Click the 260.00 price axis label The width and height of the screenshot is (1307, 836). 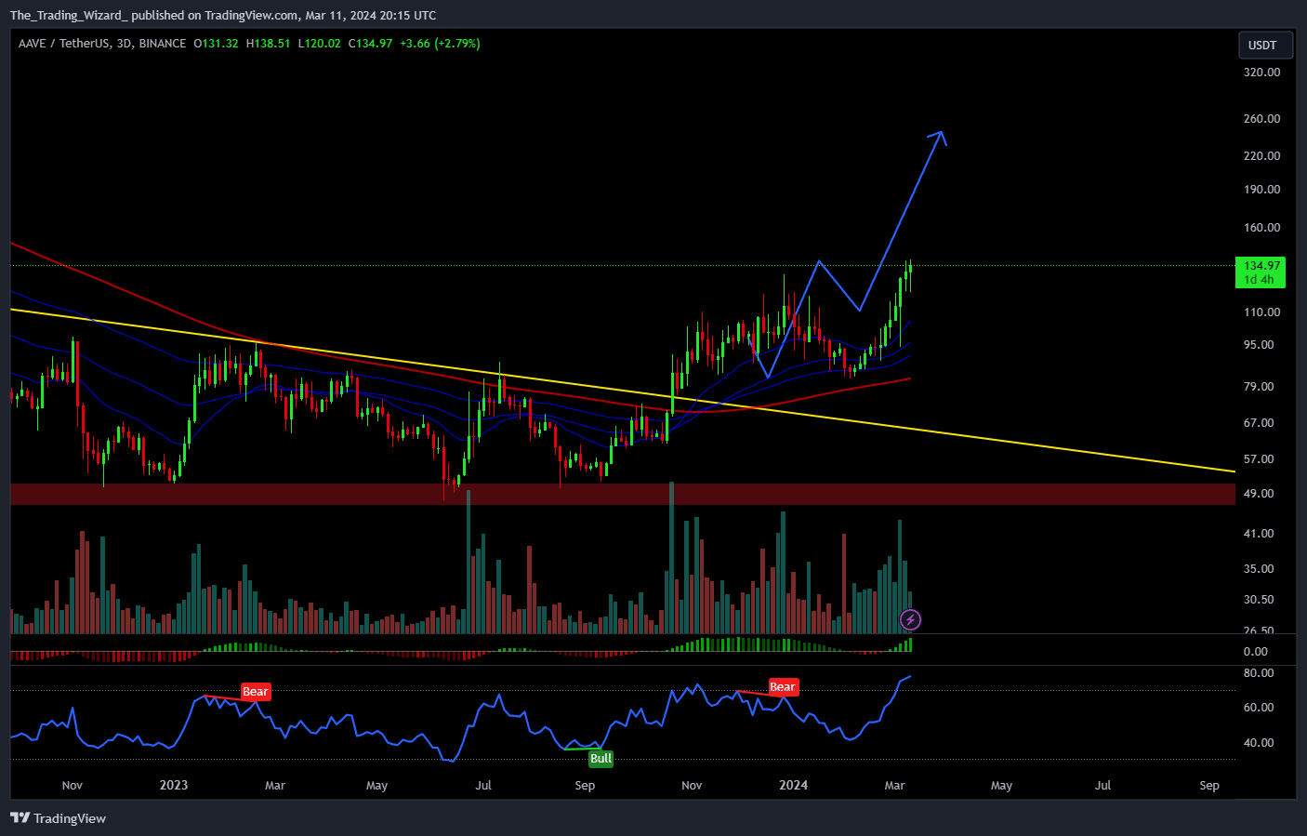click(1261, 119)
